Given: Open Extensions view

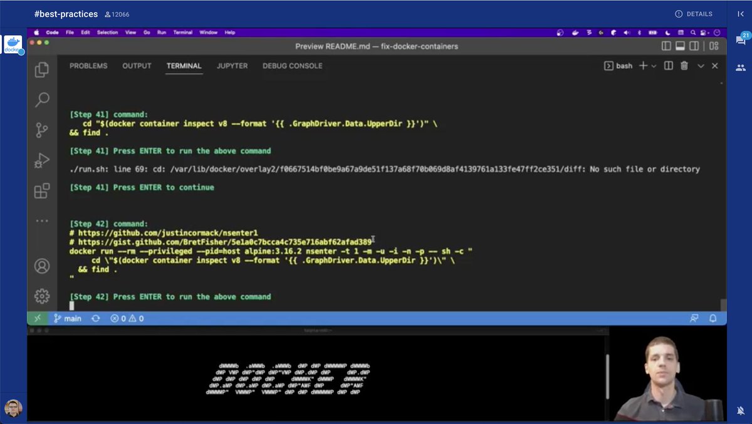Looking at the screenshot, I should click(x=42, y=190).
